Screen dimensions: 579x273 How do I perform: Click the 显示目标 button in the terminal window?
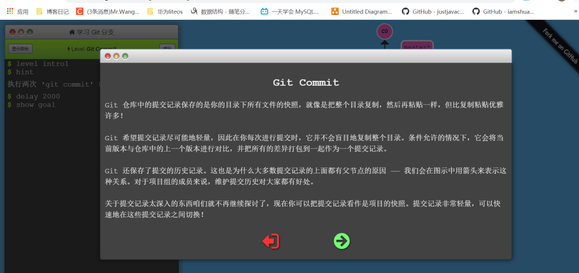(20, 48)
